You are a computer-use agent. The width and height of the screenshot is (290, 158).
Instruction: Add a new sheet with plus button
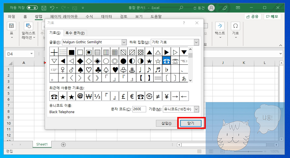pos(63,145)
